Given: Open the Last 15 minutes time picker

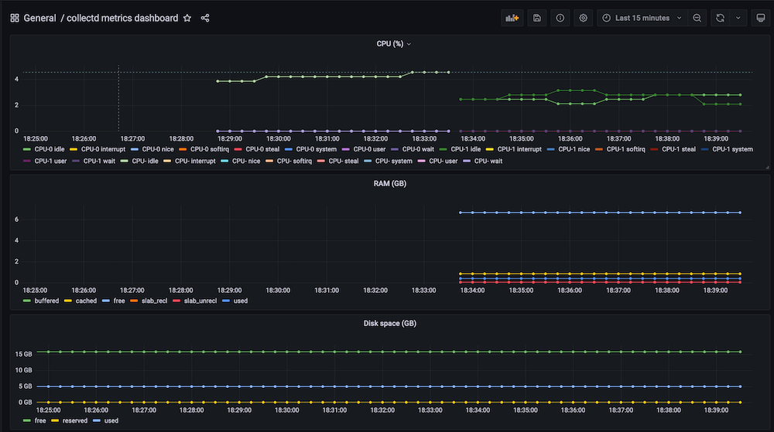Looking at the screenshot, I should click(642, 19).
